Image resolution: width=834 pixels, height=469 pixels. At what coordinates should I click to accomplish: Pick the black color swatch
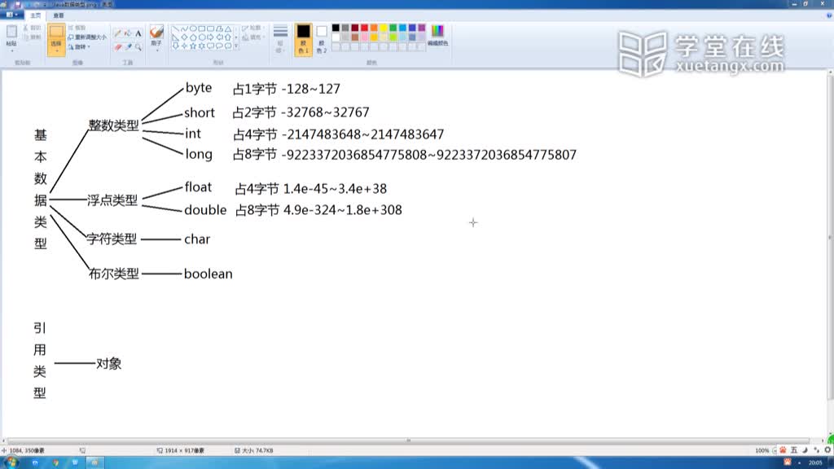(336, 28)
